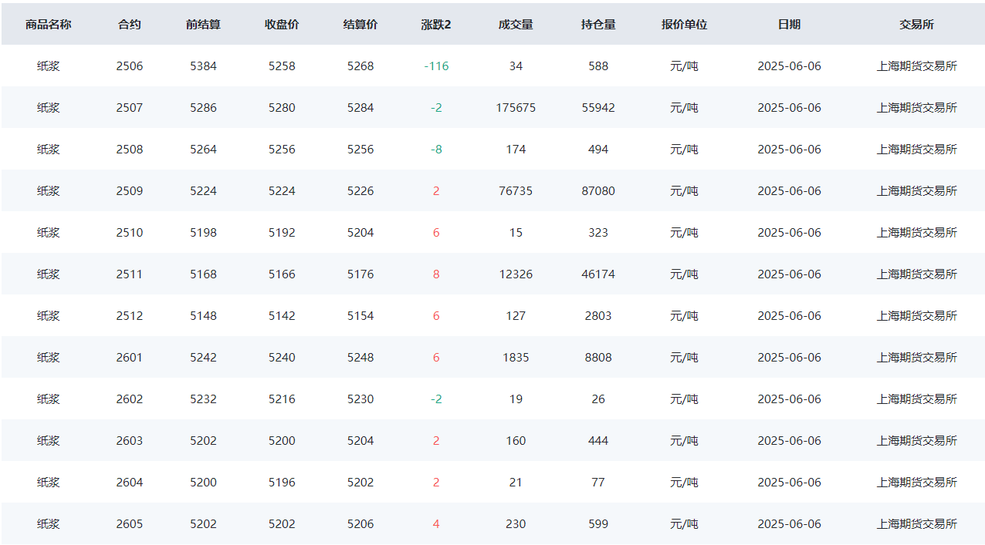Click settlement price 5206
The height and width of the screenshot is (545, 985).
360,524
